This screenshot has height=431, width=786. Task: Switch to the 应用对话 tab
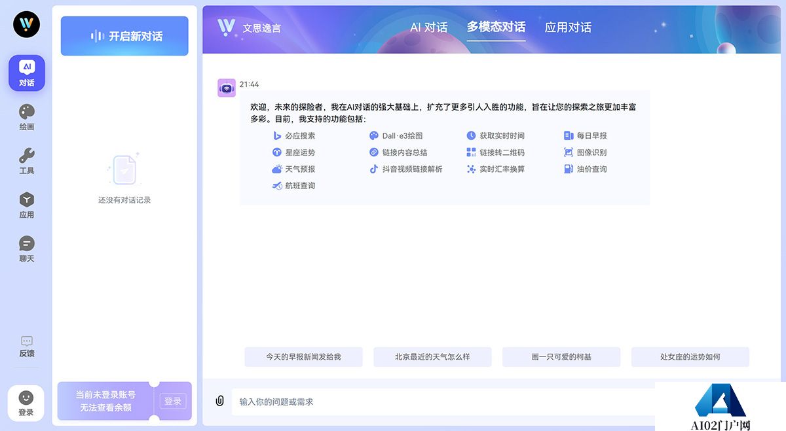click(568, 27)
